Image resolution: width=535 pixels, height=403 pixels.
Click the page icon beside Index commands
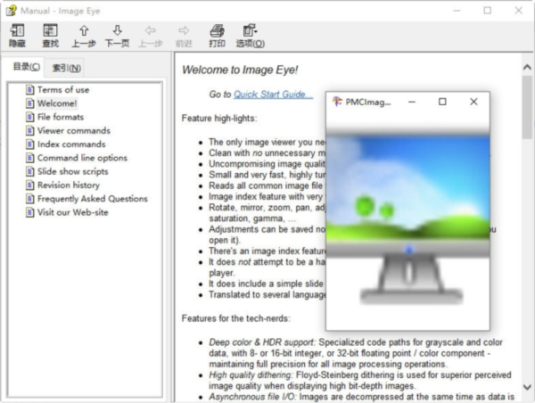[x=30, y=144]
